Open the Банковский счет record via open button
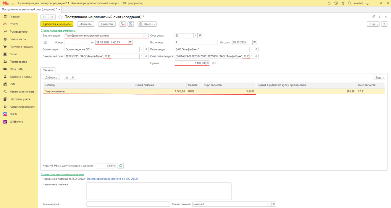The height and width of the screenshot is (208, 391). [146, 56]
